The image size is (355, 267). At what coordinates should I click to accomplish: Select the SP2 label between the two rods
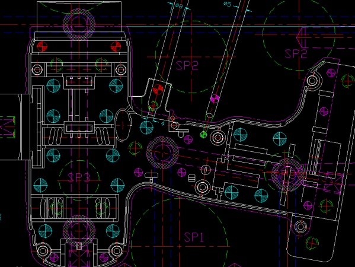point(187,65)
